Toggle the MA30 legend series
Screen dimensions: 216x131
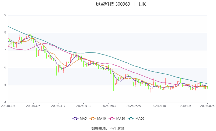pos(117,119)
